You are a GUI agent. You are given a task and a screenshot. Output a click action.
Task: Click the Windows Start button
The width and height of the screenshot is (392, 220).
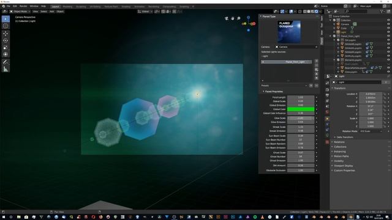(4, 217)
